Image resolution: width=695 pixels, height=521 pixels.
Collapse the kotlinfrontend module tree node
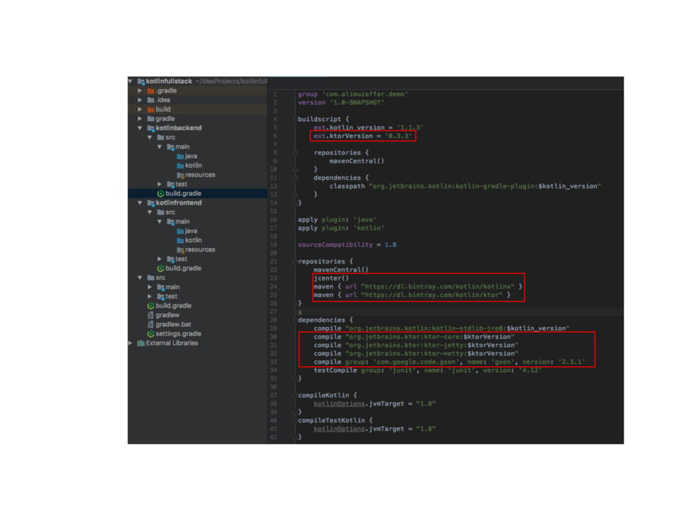(x=140, y=203)
